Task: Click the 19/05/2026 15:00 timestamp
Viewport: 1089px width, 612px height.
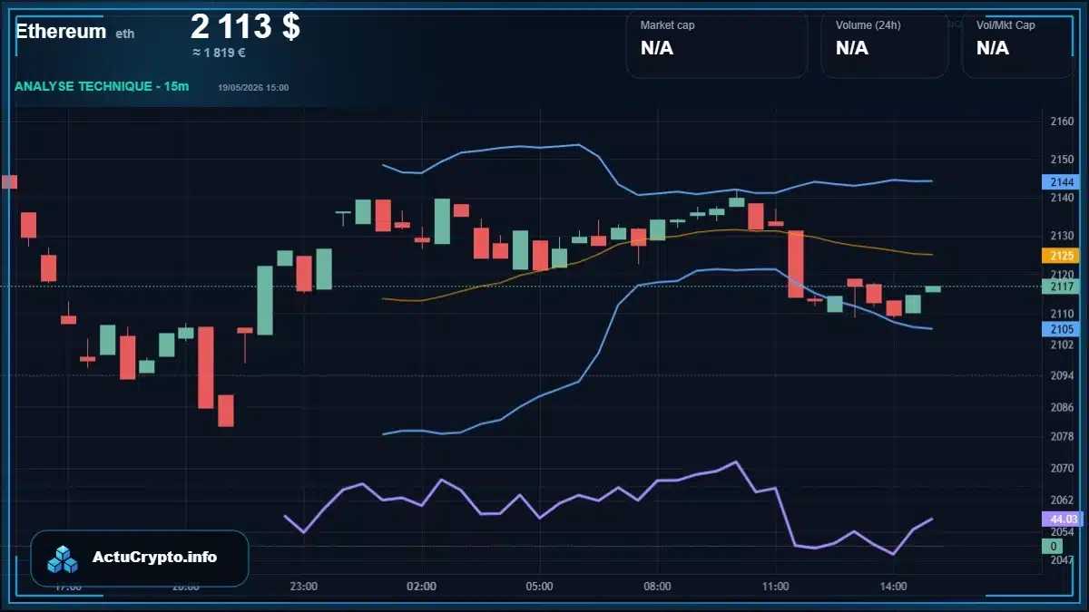Action: 253,87
